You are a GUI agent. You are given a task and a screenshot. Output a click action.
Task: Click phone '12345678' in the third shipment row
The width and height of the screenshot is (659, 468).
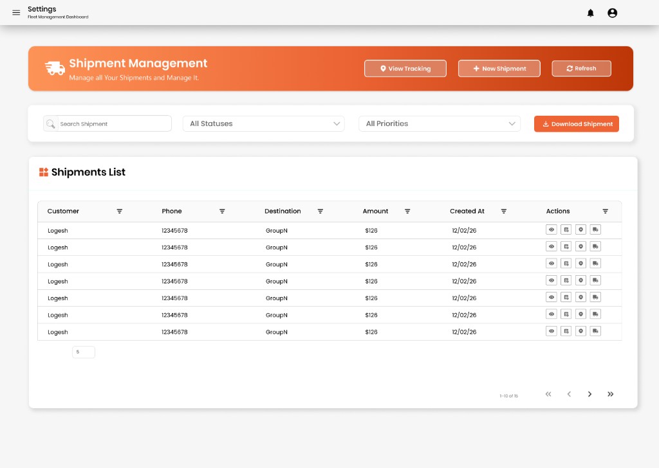coord(174,264)
